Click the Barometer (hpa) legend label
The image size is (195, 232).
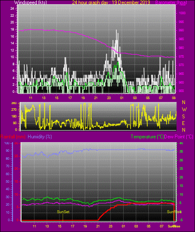(x=171, y=3)
